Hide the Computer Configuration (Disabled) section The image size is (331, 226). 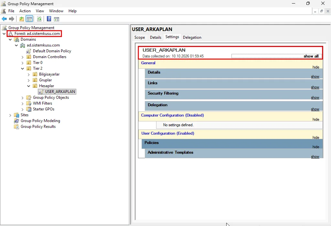[x=316, y=119]
